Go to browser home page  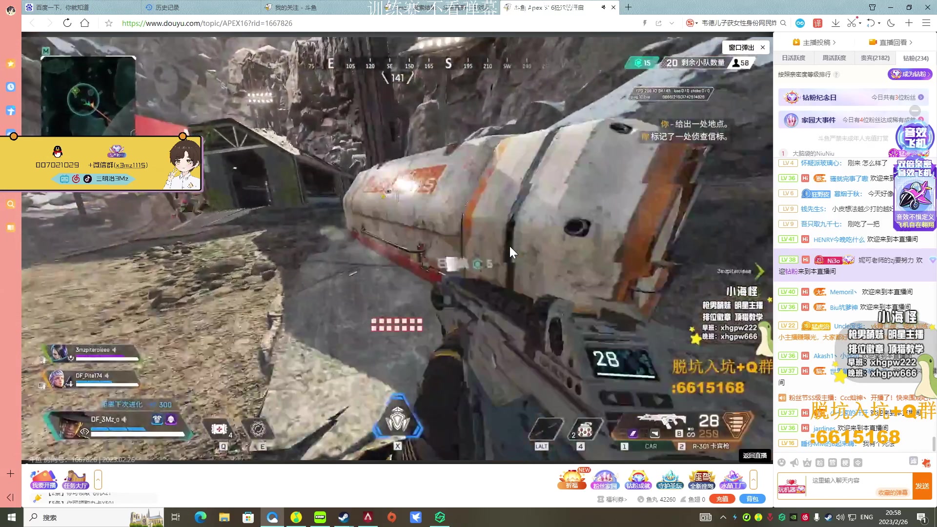coord(84,23)
